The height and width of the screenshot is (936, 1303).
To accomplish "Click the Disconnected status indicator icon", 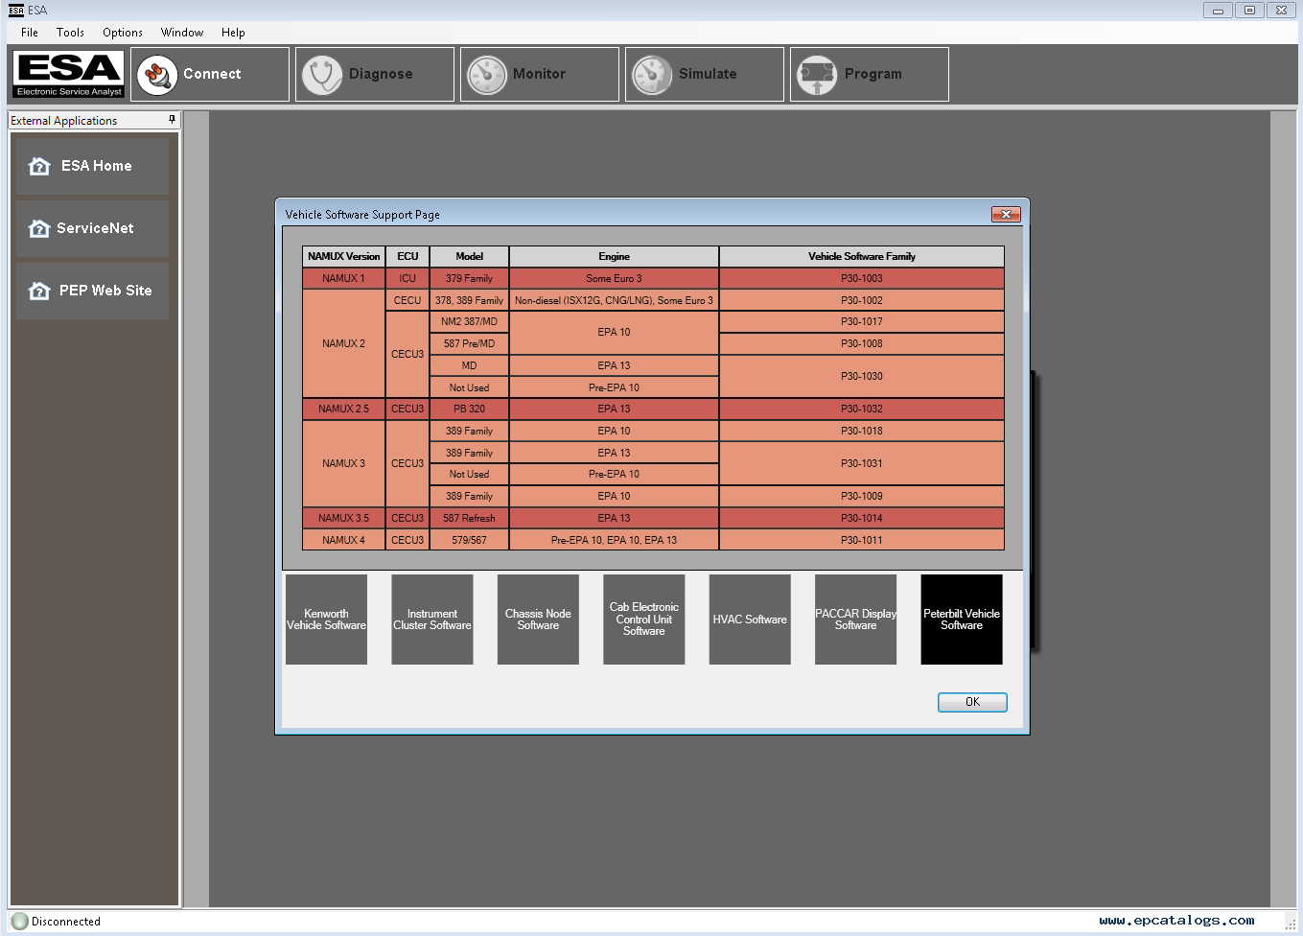I will [x=19, y=921].
